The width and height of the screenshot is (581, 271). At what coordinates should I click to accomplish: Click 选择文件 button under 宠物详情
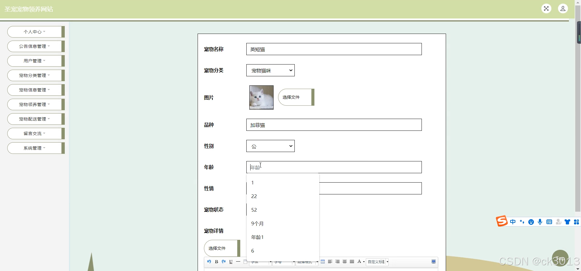pos(222,248)
